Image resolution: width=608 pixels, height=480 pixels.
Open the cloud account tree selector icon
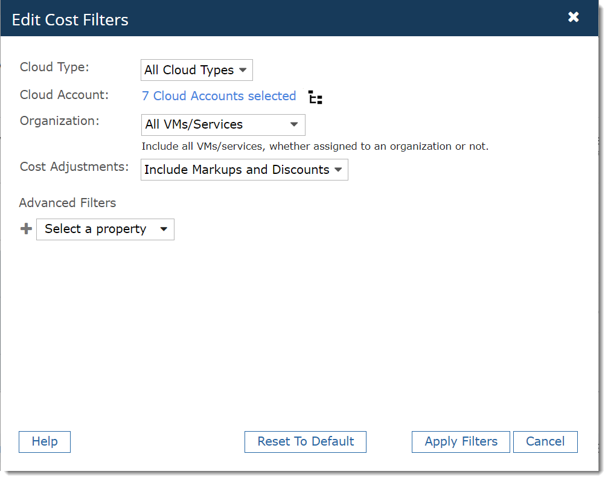(315, 97)
